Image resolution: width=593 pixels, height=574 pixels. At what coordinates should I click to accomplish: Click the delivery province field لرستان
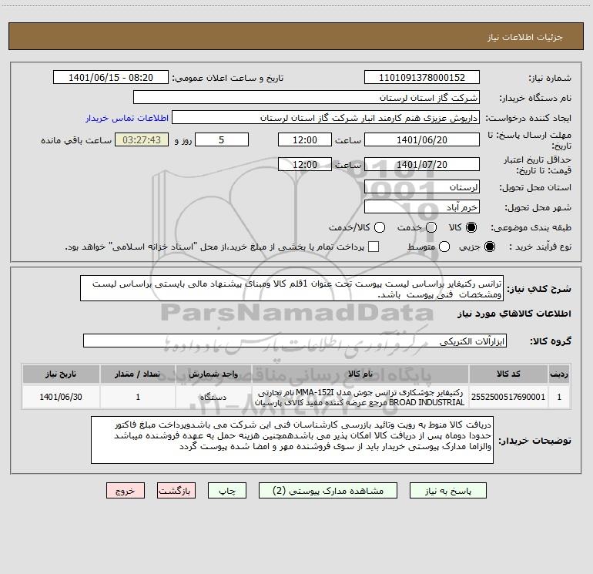click(x=422, y=187)
